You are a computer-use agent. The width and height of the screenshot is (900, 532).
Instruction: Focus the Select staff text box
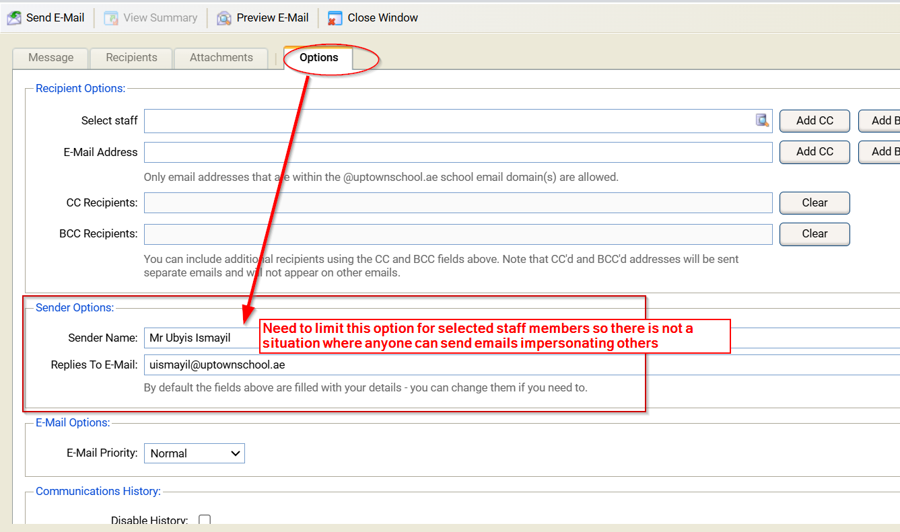coord(448,121)
